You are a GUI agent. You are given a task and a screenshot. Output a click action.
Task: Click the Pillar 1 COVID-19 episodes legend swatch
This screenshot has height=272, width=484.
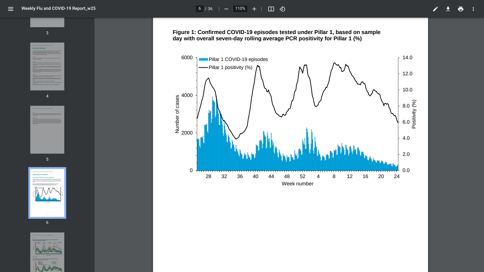pos(203,59)
